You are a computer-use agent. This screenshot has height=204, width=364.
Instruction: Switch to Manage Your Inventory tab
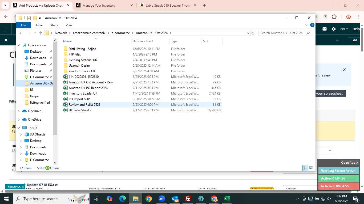[104, 5]
